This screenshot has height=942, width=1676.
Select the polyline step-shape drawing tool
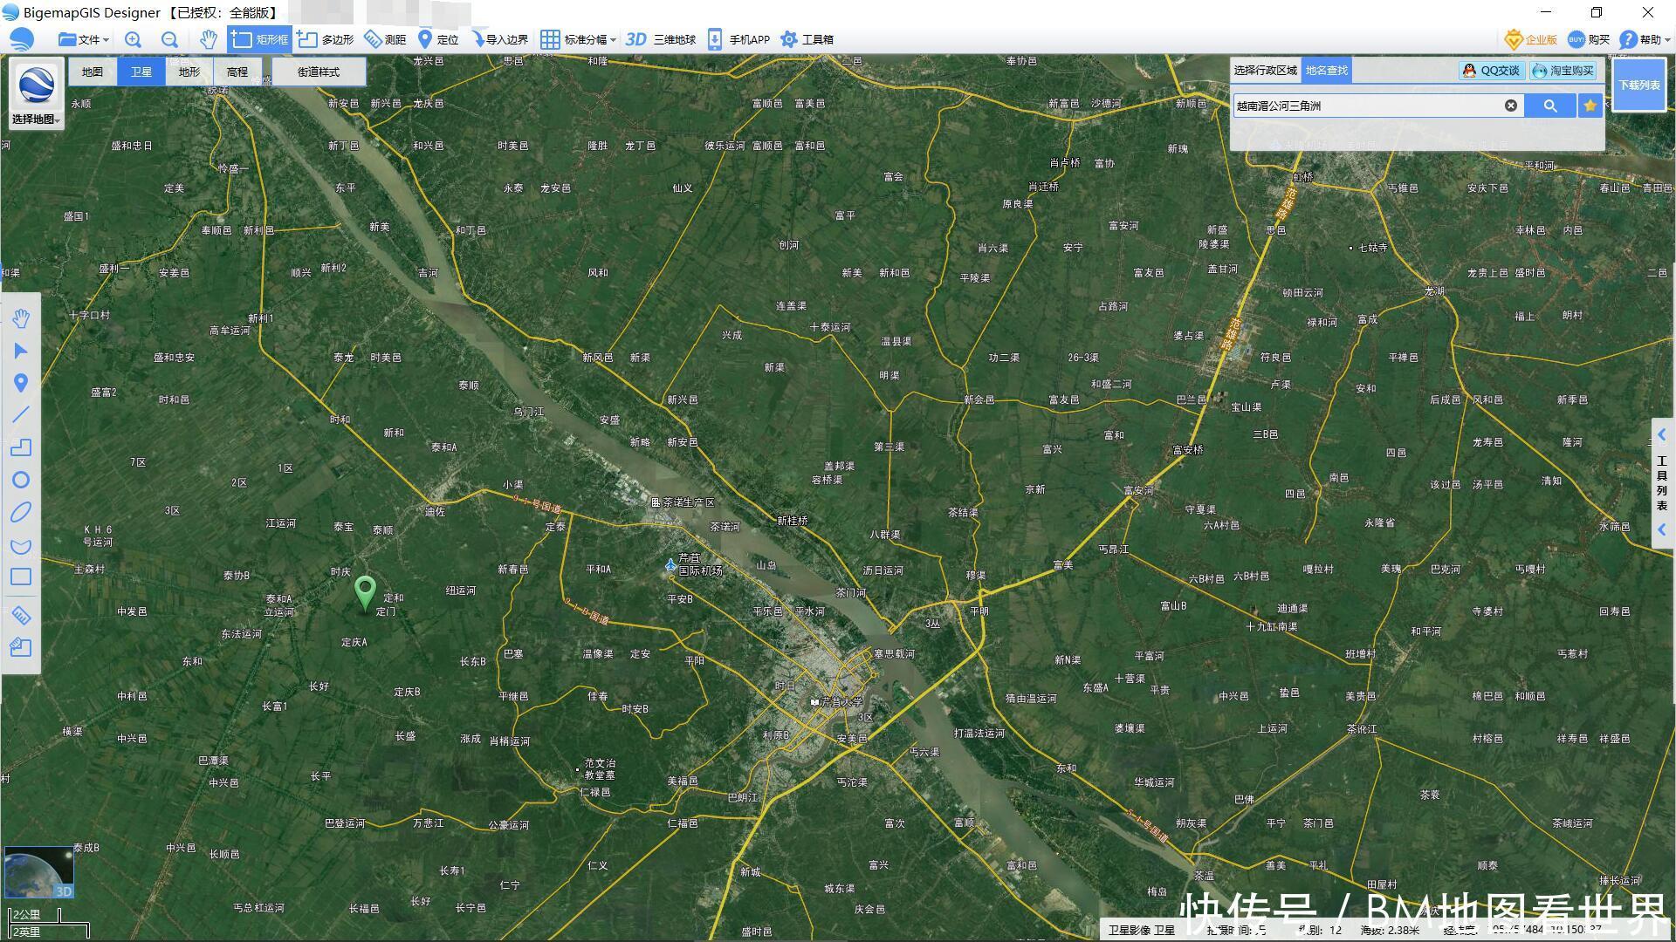[x=21, y=447]
